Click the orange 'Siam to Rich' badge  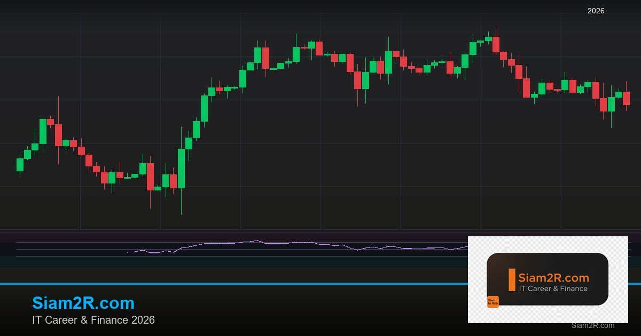point(493,302)
